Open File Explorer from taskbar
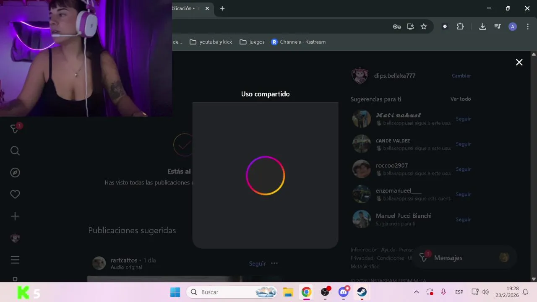537x302 pixels. [x=288, y=292]
